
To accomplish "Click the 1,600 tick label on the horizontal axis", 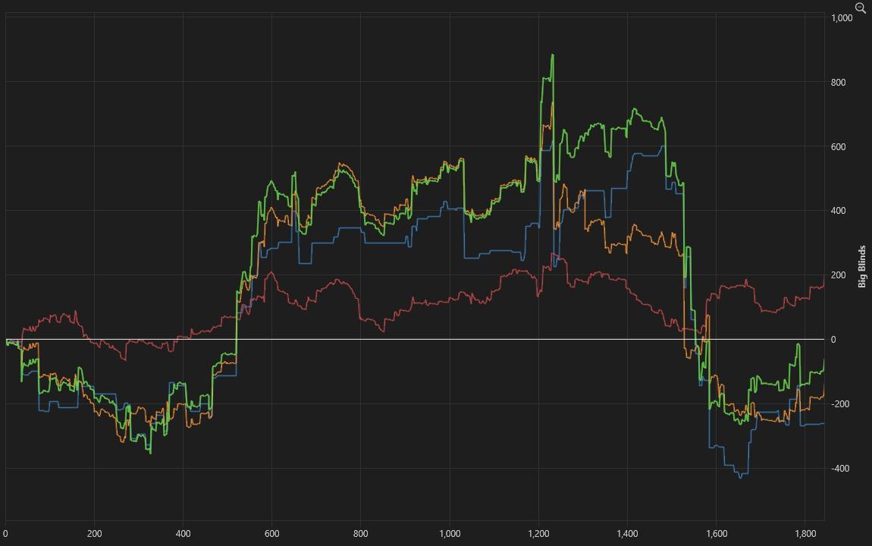I will pos(717,533).
